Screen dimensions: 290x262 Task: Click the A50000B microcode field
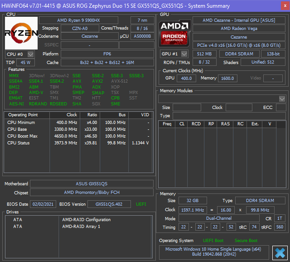click(x=142, y=36)
